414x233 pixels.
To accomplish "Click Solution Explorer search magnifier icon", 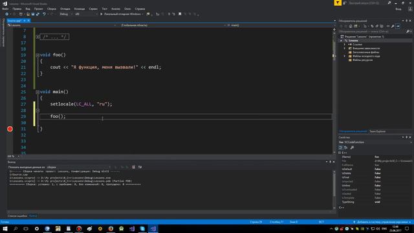I will (408, 32).
